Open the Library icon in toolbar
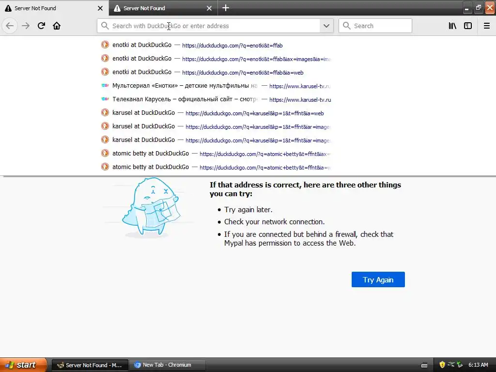 452,26
